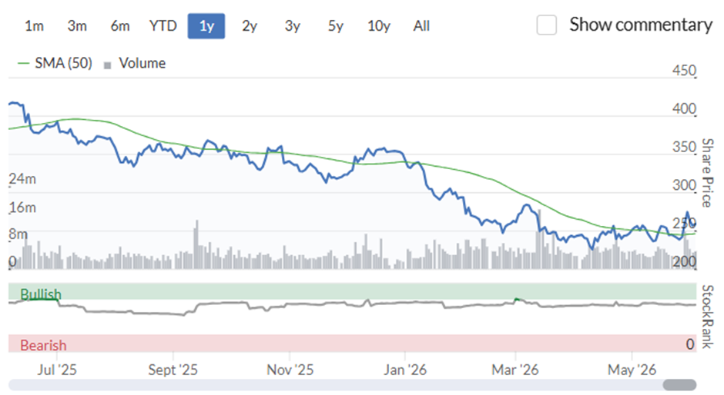Switch chart to 6m range
Screen dimensions: 724x395
coord(120,26)
